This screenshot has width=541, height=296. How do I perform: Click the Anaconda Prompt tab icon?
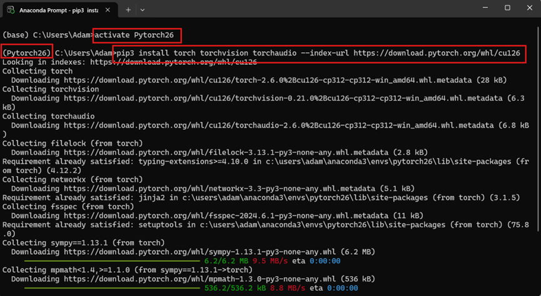pos(11,10)
